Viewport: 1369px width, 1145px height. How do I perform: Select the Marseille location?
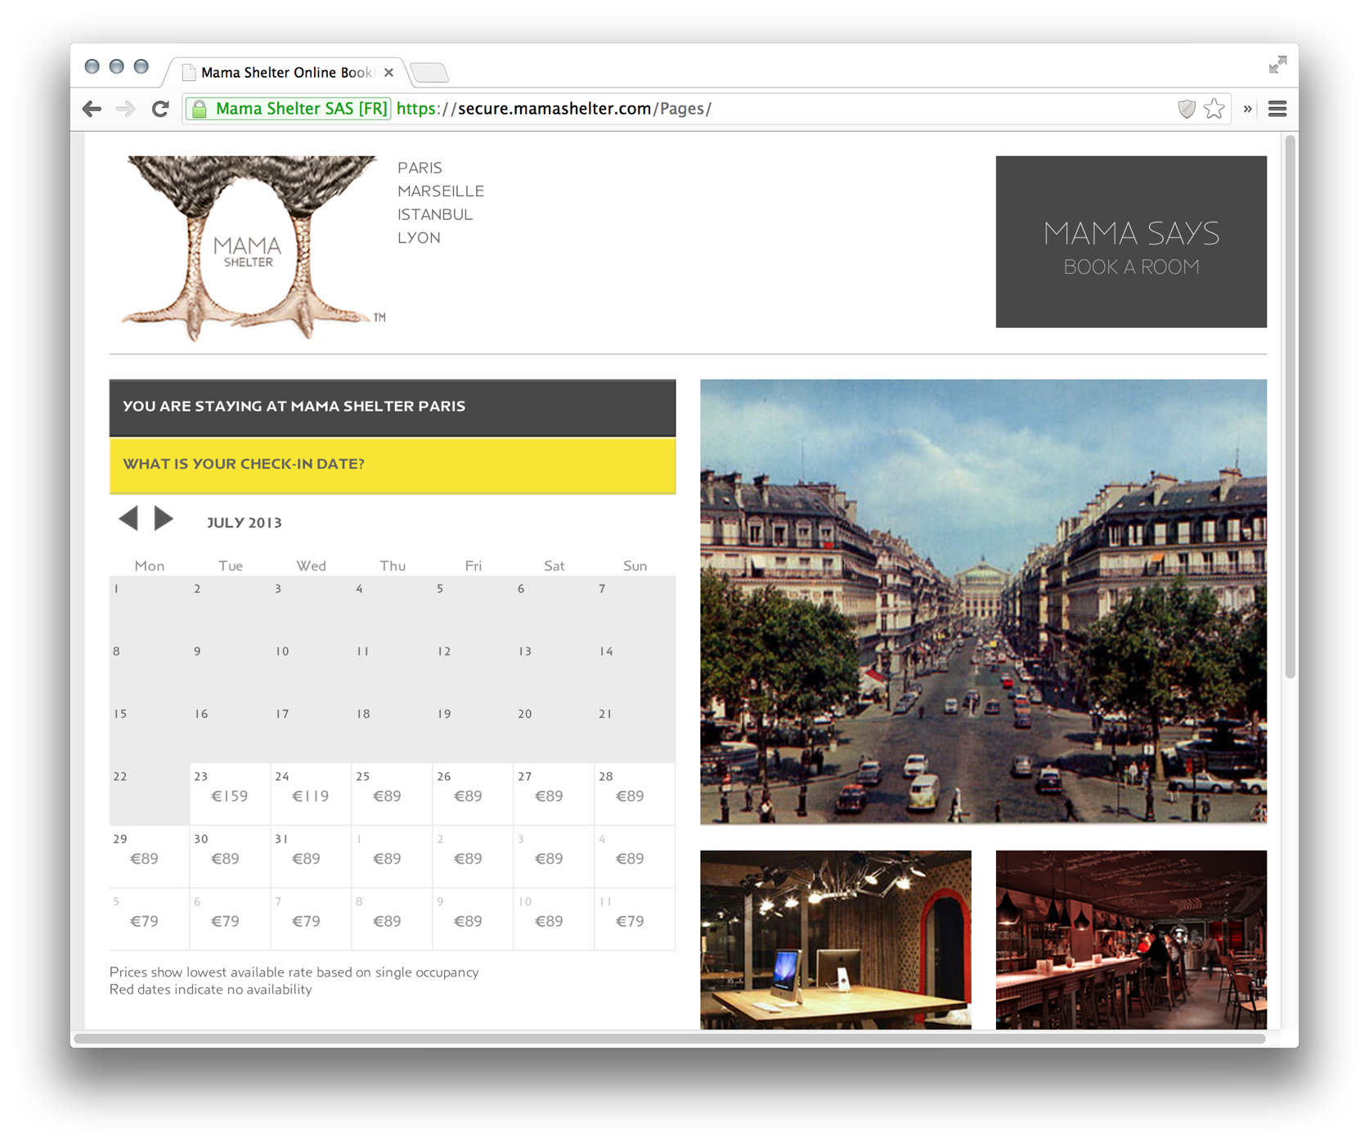(440, 191)
